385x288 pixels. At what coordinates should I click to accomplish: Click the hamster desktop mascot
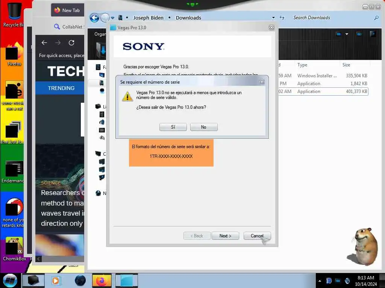(x=364, y=246)
